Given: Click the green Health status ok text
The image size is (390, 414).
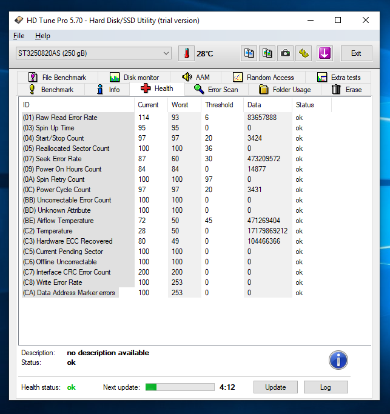Looking at the screenshot, I should click(72, 387).
